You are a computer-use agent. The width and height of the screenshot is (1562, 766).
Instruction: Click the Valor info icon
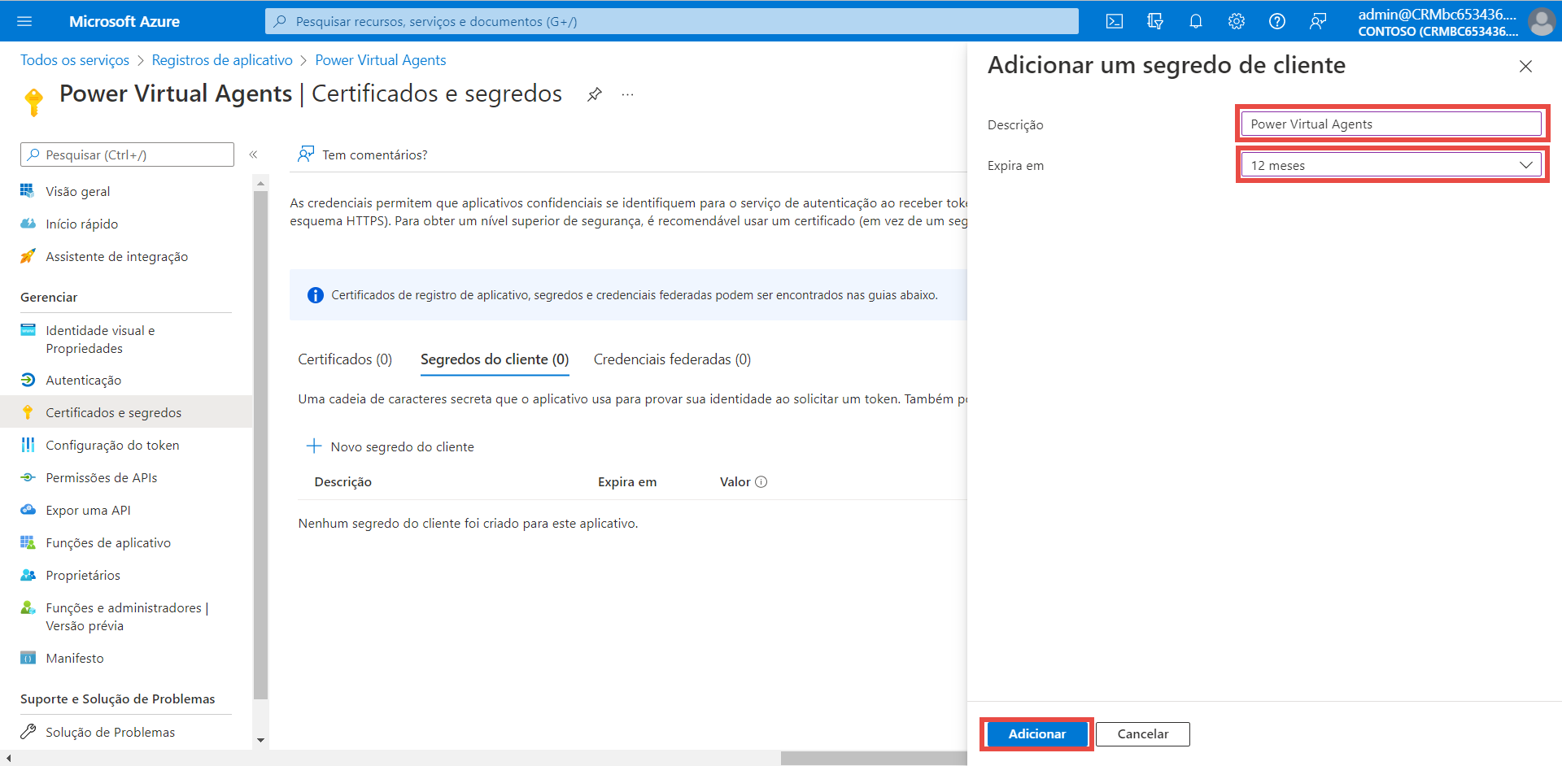pyautogui.click(x=761, y=481)
